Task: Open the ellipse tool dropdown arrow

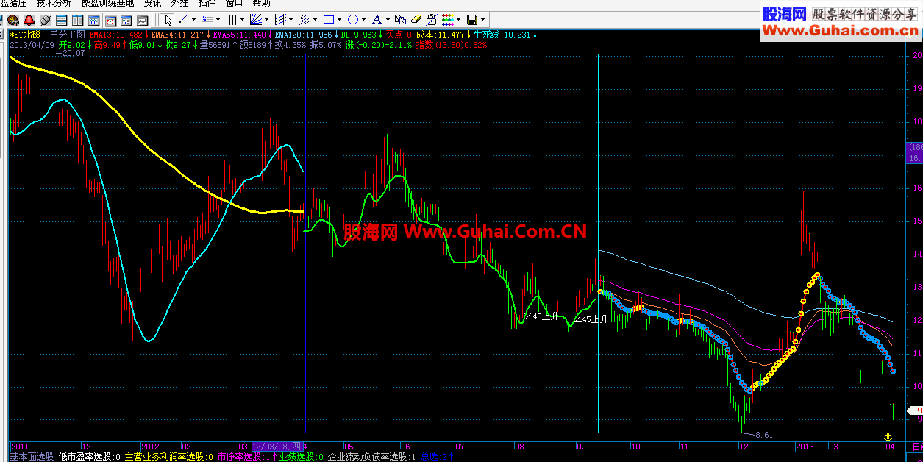Action: 363,20
